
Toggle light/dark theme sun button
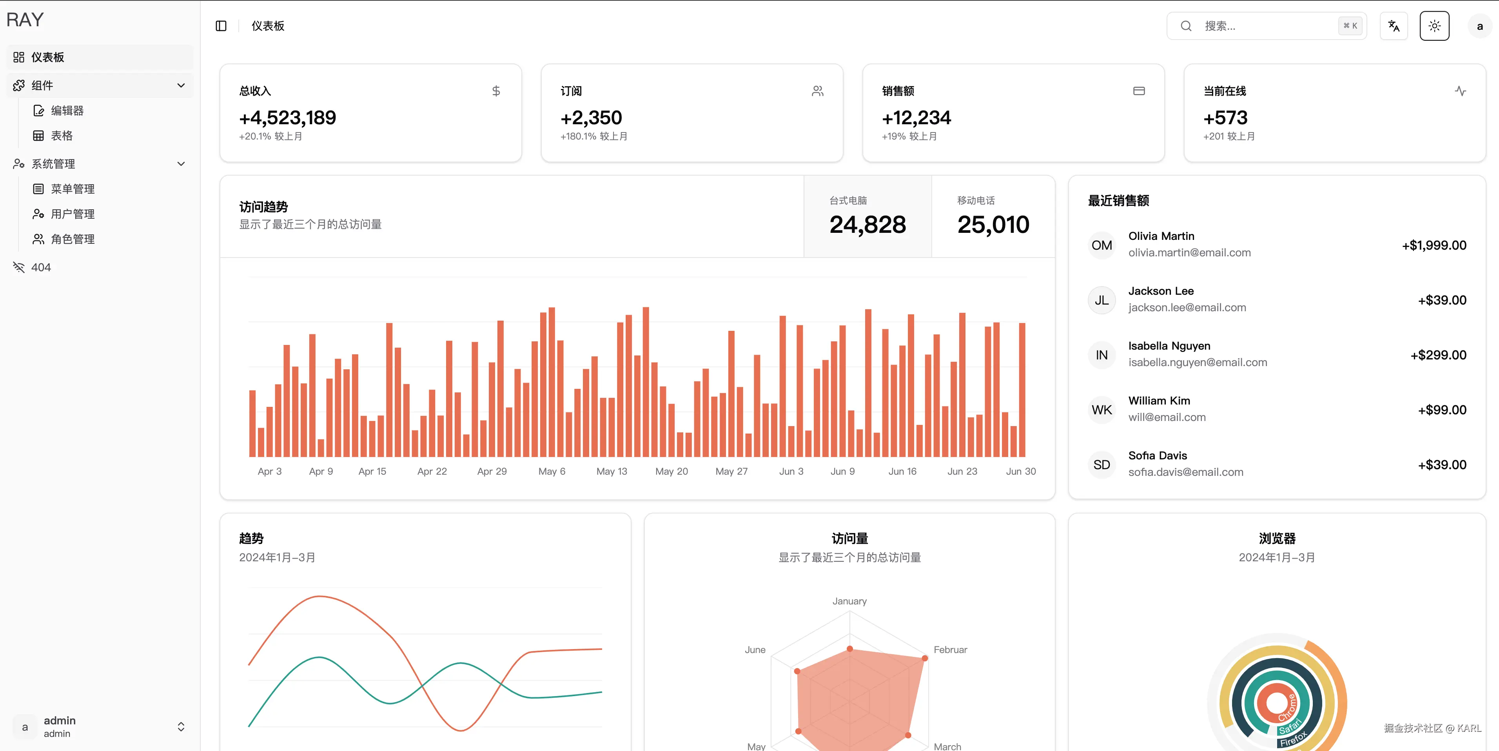pyautogui.click(x=1434, y=25)
